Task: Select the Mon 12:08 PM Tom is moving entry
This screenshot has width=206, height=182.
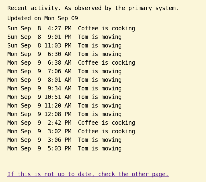Action: point(64,114)
